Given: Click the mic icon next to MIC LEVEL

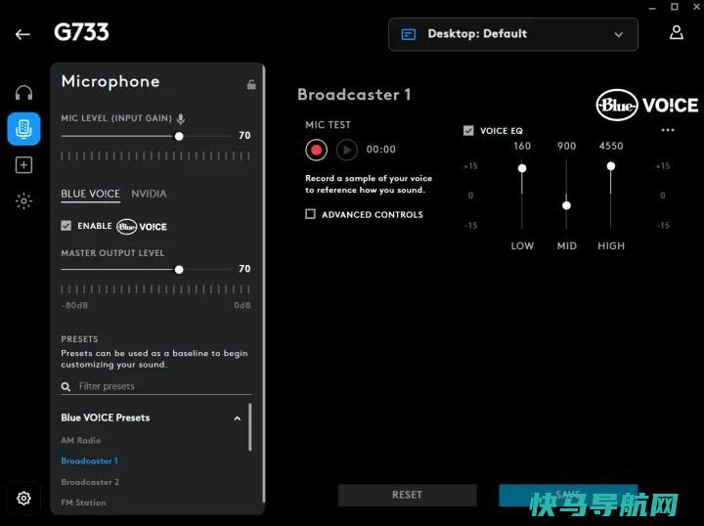Looking at the screenshot, I should coord(181,118).
